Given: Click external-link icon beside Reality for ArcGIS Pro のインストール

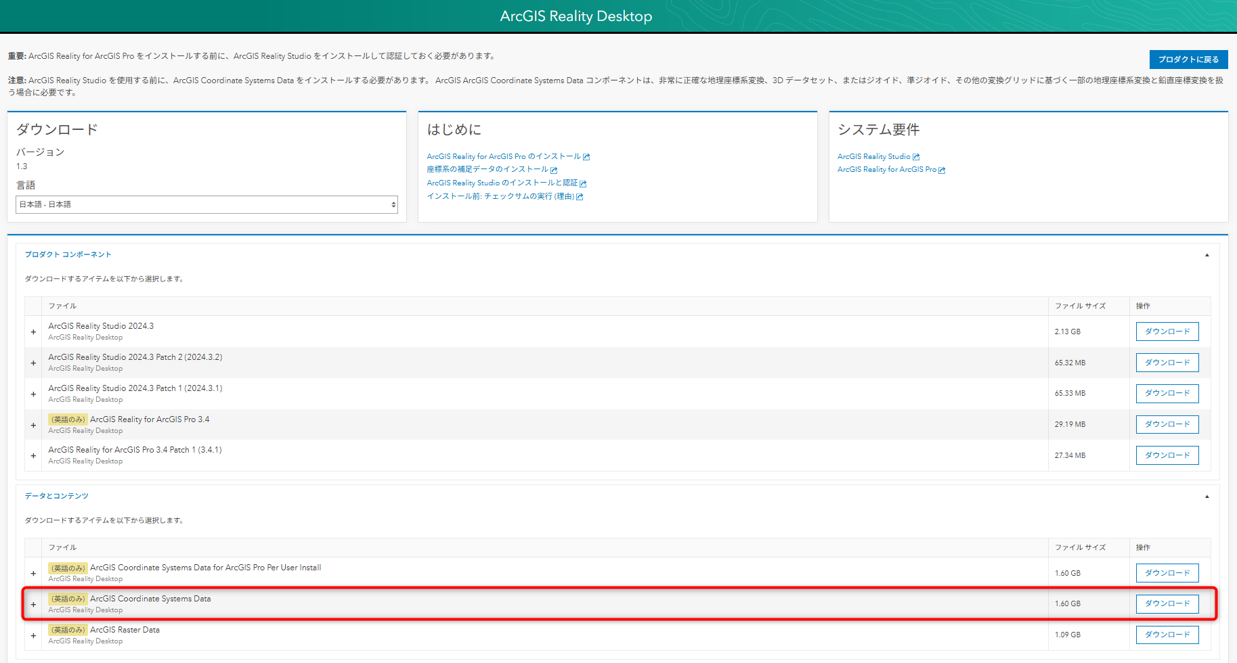Looking at the screenshot, I should point(586,157).
